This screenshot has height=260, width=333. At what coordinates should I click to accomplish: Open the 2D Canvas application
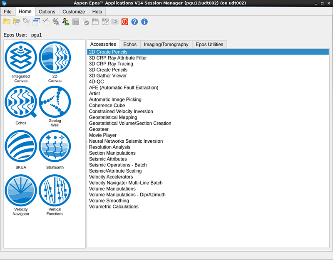click(x=55, y=58)
